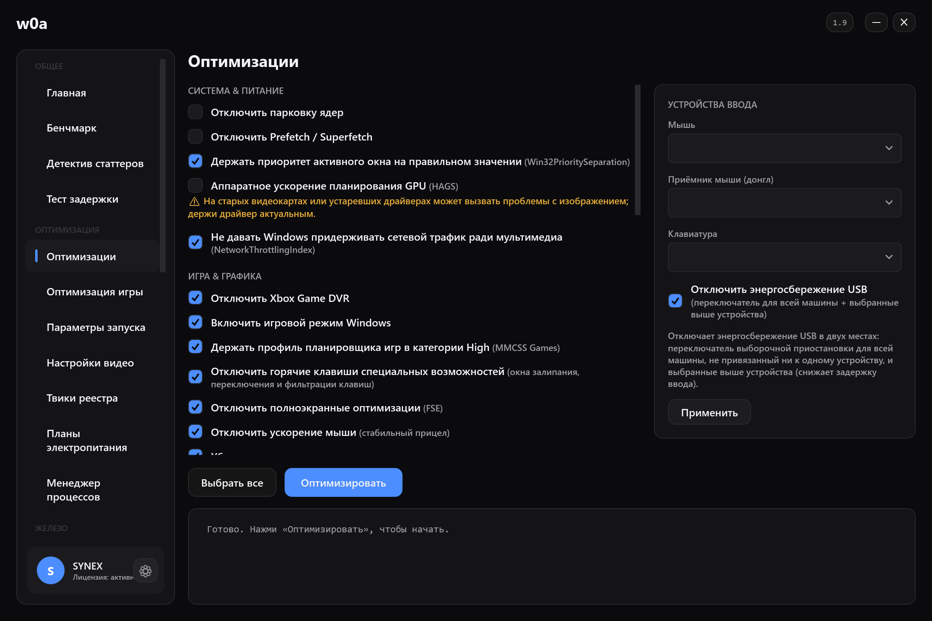Close the w0a window

pos(904,22)
